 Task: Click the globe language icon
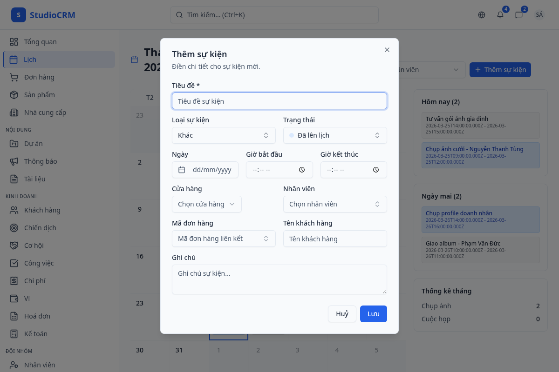click(x=482, y=15)
